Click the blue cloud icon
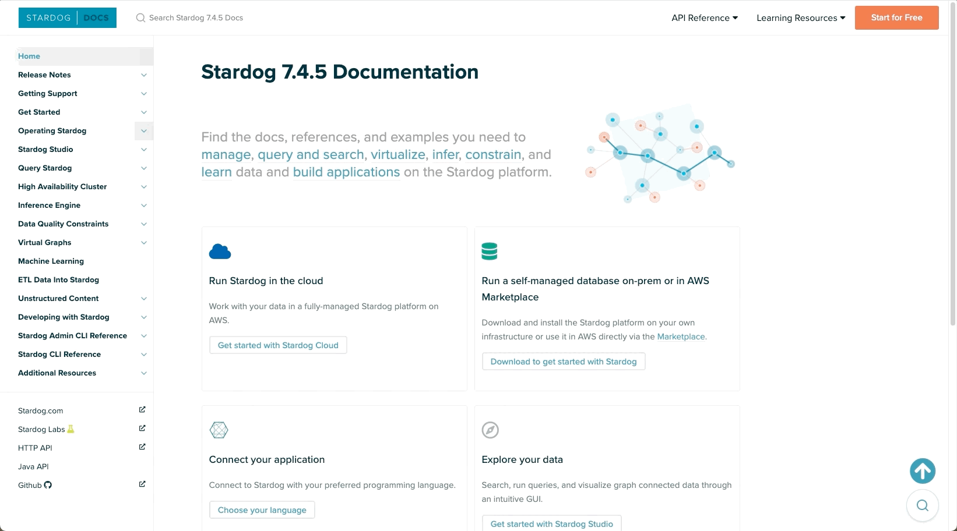The width and height of the screenshot is (957, 531). [220, 252]
